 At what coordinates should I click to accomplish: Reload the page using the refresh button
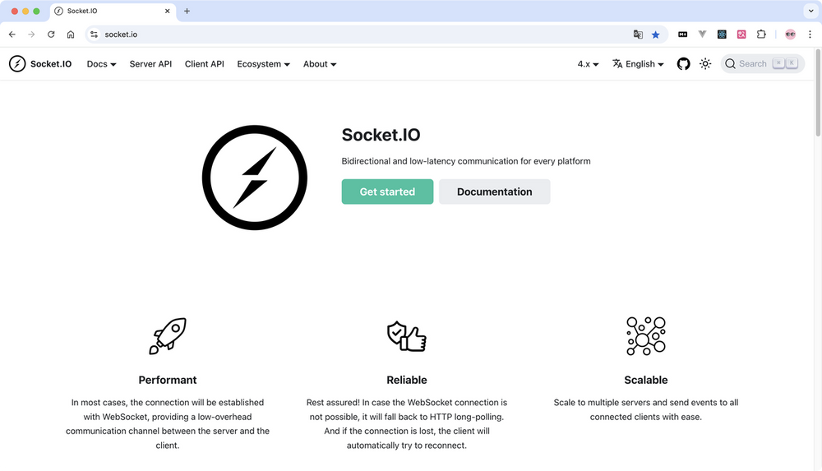point(51,35)
